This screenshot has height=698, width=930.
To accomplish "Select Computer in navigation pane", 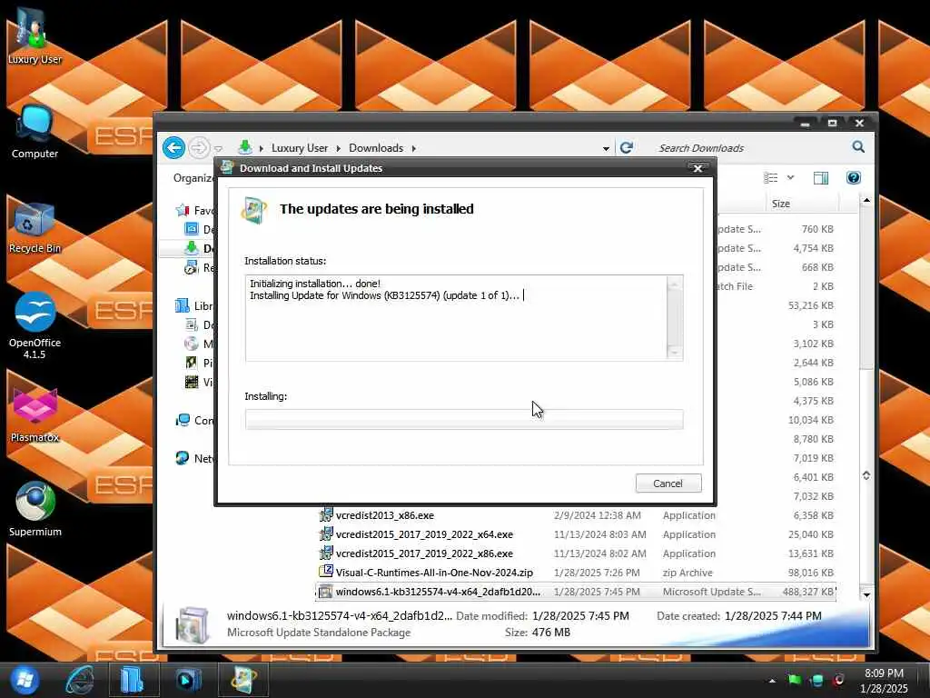I will (x=196, y=420).
